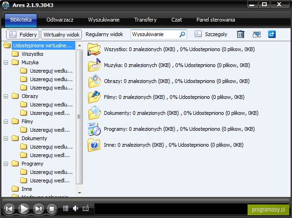The image size is (292, 218).
Task: Click the Dokumenty folder icon in list
Action: tap(95, 113)
